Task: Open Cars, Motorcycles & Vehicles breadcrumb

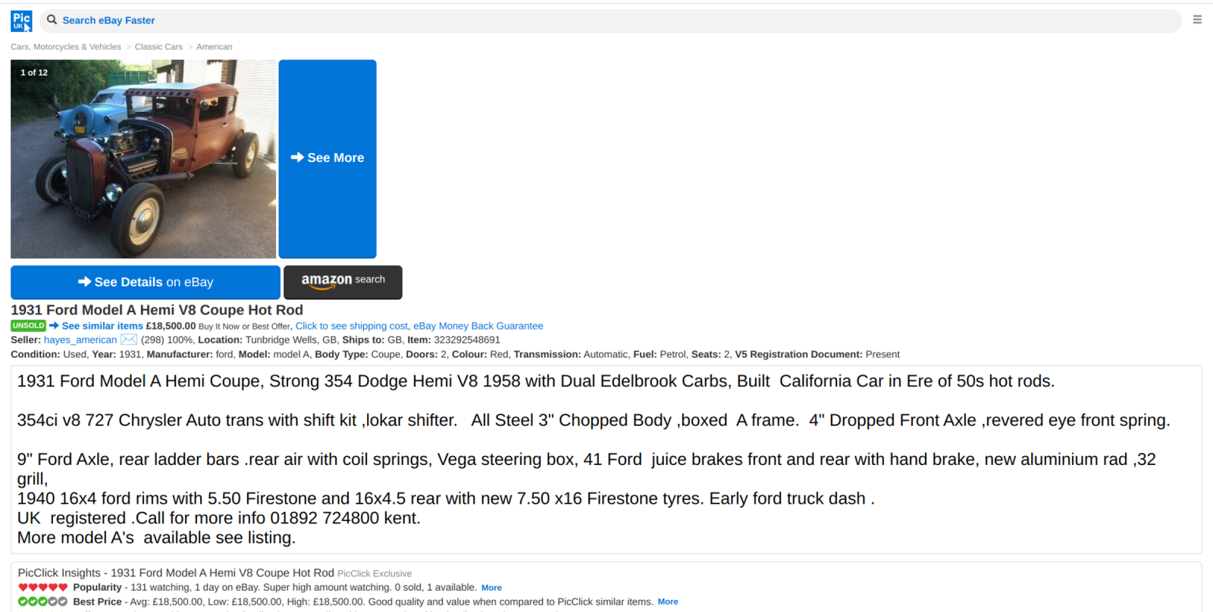Action: click(66, 47)
